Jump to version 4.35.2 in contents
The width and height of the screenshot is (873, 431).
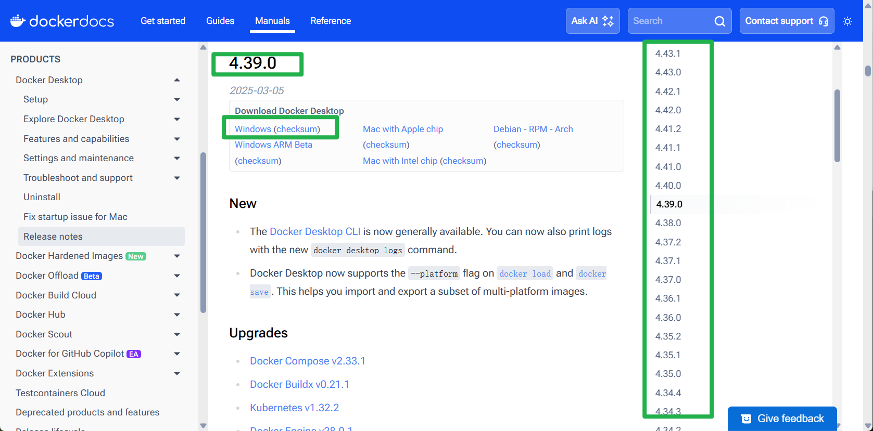pos(668,336)
